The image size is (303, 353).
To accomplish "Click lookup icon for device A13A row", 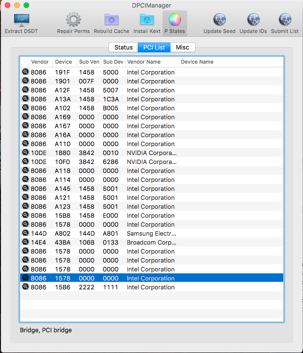I will click(25, 99).
